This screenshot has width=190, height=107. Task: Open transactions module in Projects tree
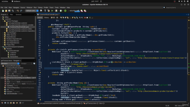pos(14,57)
